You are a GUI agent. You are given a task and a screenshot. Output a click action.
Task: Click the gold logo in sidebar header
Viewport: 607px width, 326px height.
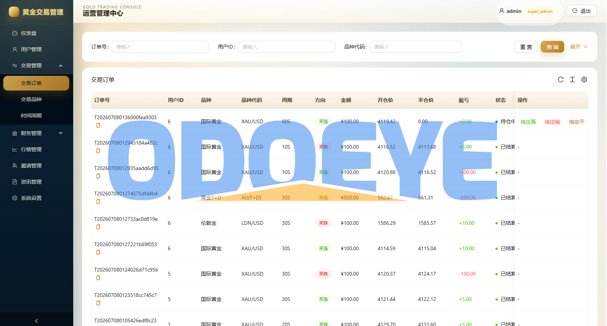point(14,12)
